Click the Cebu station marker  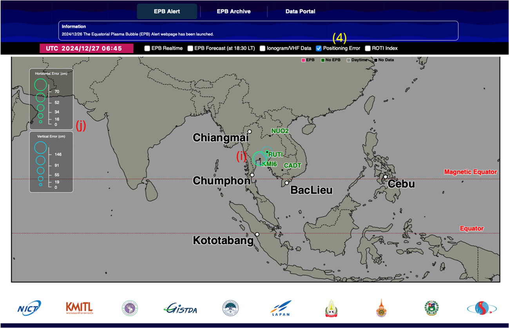point(386,177)
